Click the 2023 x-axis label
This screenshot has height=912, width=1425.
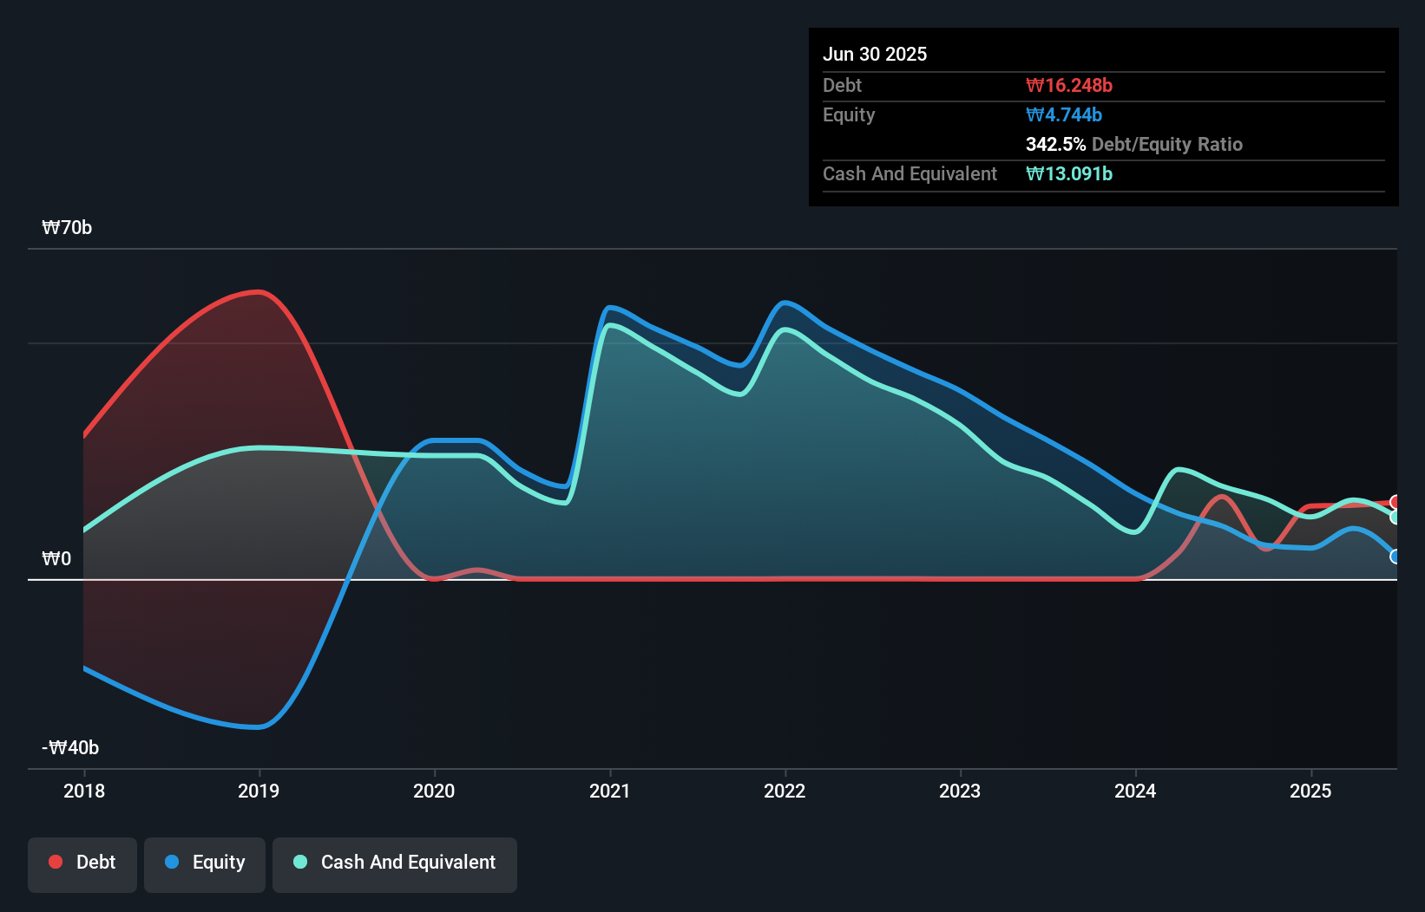click(x=960, y=791)
